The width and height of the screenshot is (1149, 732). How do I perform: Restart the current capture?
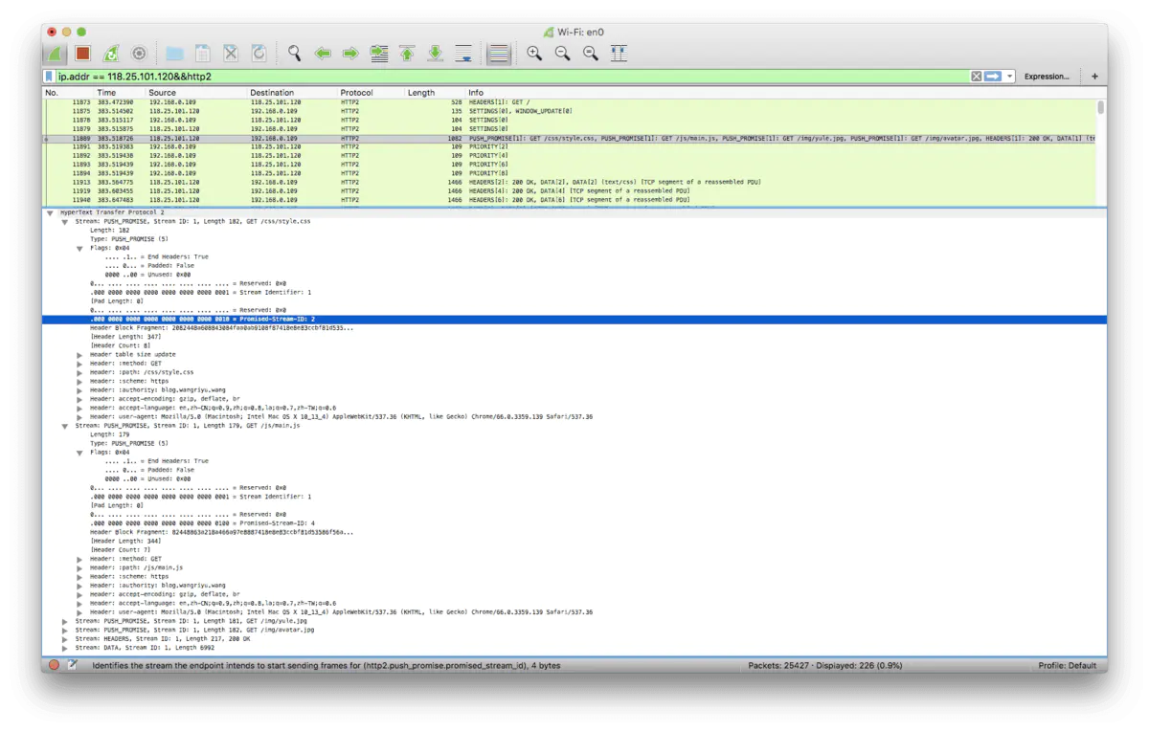111,55
